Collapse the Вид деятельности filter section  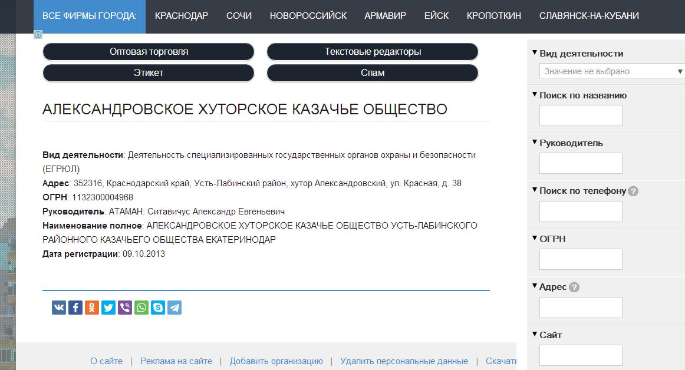tap(534, 52)
